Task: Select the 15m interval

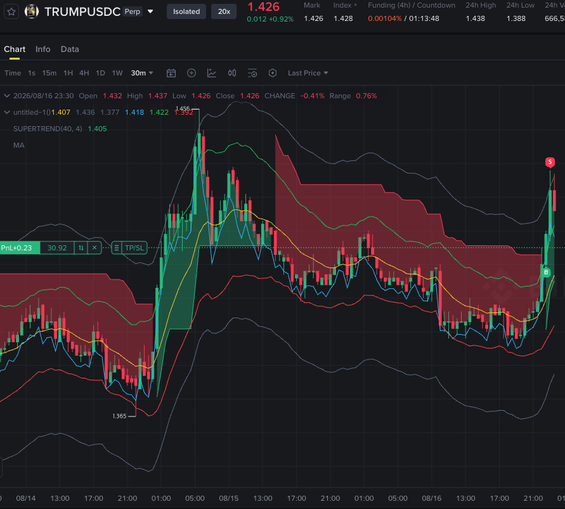Action: (49, 73)
